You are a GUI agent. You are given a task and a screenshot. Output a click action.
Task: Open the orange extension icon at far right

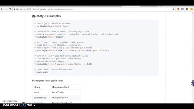point(192,9)
